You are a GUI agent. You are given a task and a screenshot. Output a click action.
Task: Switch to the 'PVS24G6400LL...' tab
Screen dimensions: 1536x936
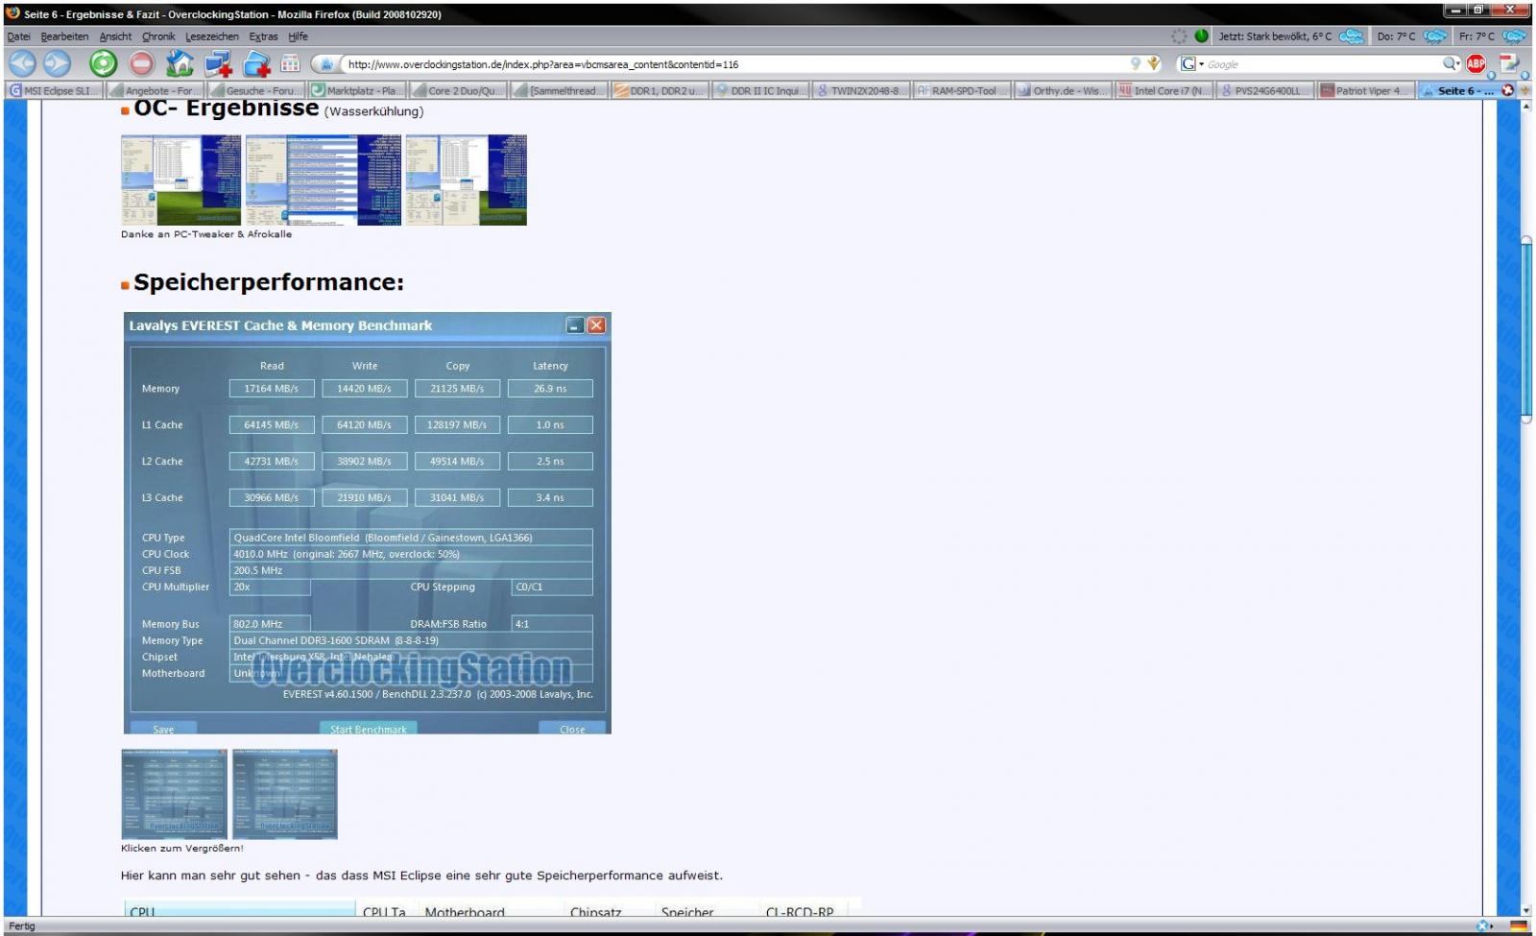(1266, 90)
